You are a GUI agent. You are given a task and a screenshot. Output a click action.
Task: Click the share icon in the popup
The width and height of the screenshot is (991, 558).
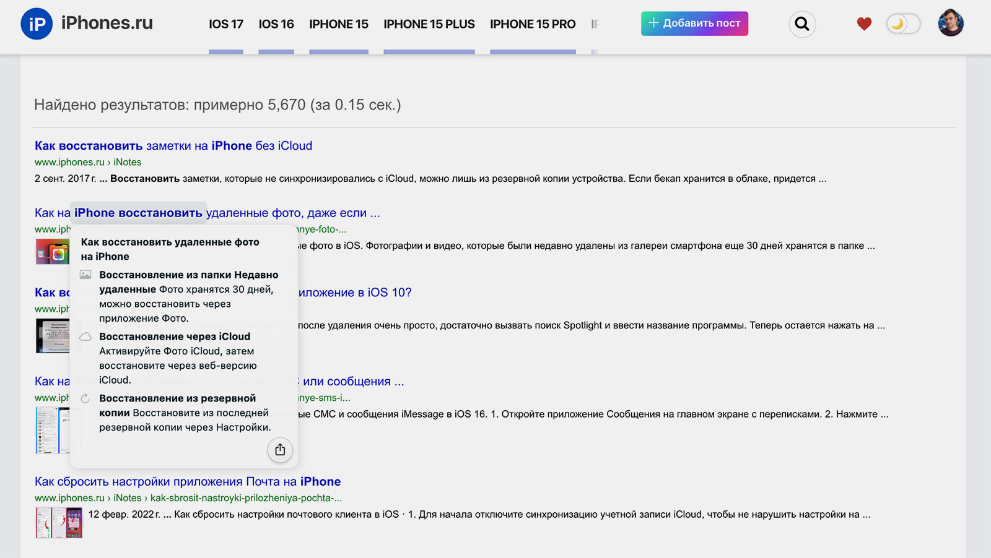pos(280,450)
